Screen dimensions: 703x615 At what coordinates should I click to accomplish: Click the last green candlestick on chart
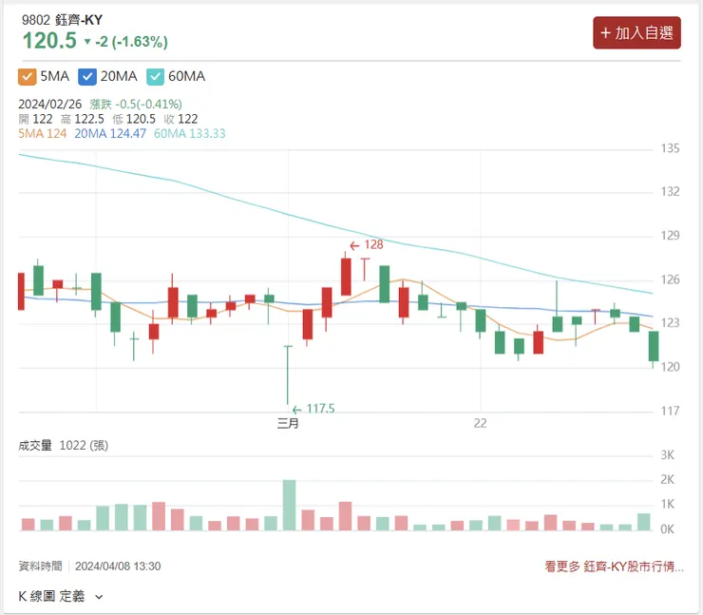pos(654,346)
